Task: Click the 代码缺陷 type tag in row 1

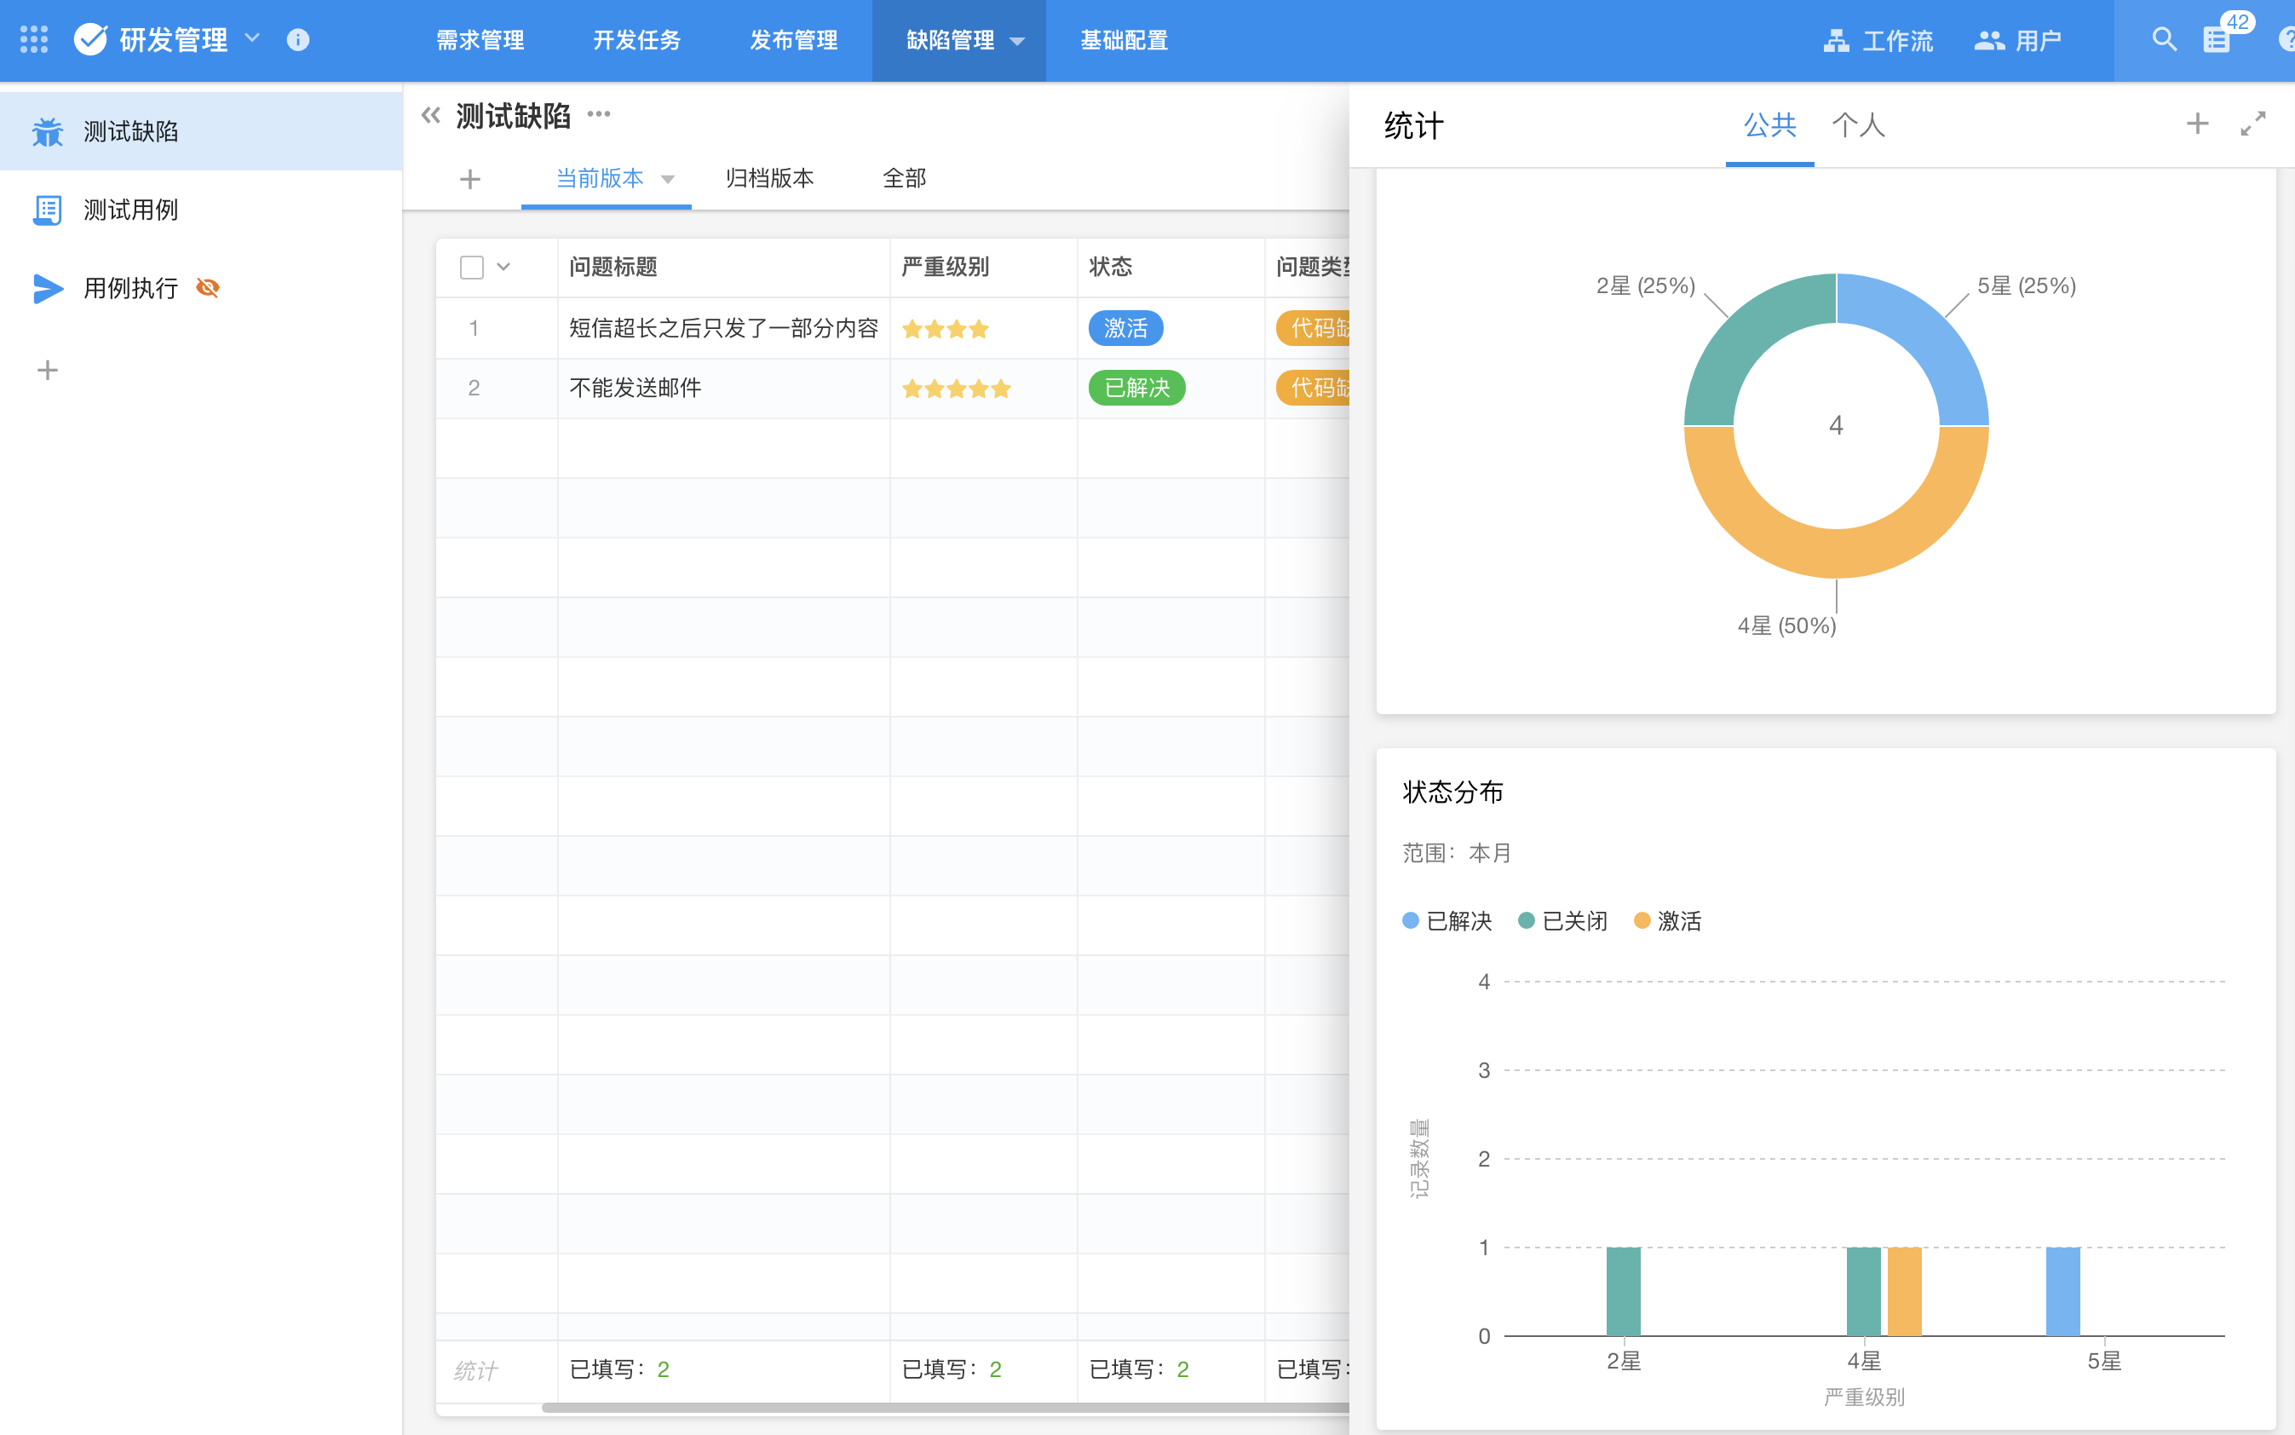Action: click(1313, 328)
